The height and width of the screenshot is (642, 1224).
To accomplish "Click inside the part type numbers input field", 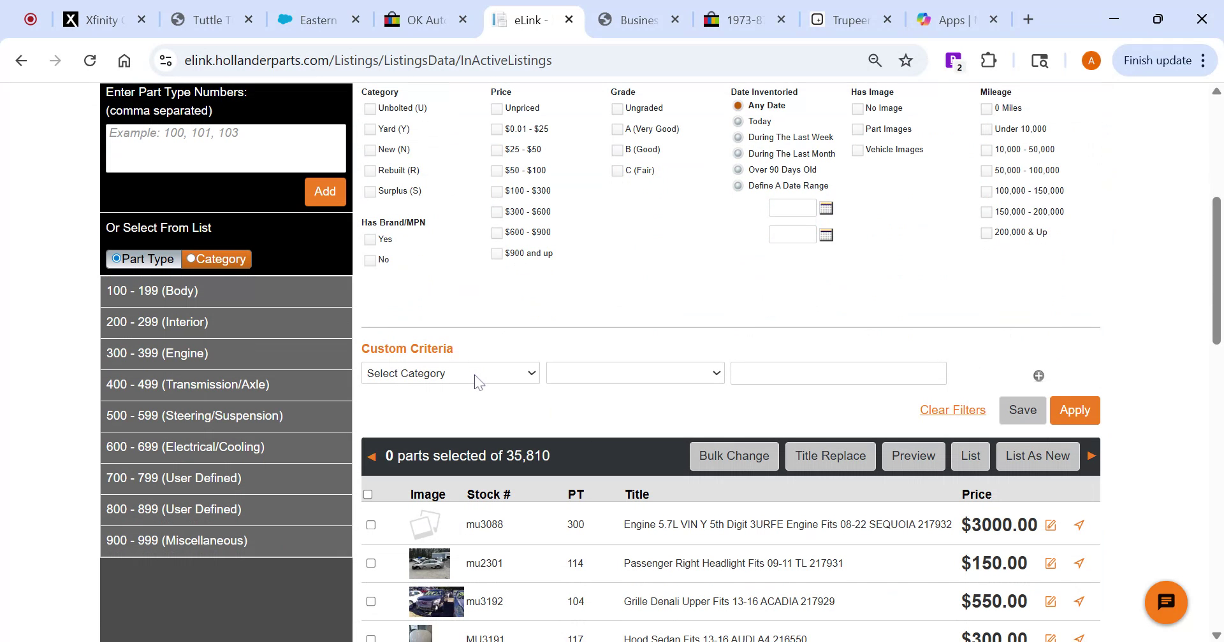I will point(225,148).
